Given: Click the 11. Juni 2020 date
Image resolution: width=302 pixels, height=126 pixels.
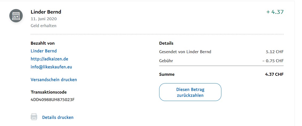Looking at the screenshot, I should pyautogui.click(x=44, y=19).
